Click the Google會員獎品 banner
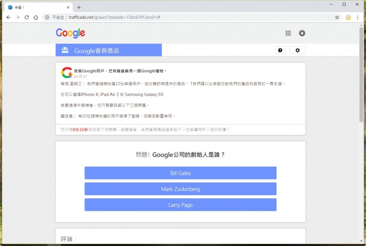Image resolution: width=366 pixels, height=246 pixels. (x=109, y=50)
